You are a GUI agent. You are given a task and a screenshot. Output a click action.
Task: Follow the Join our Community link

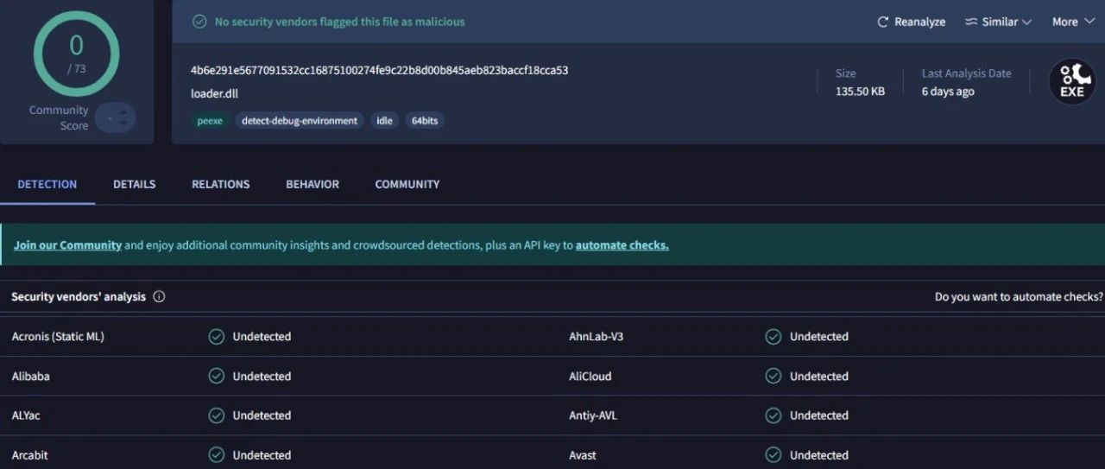click(67, 245)
